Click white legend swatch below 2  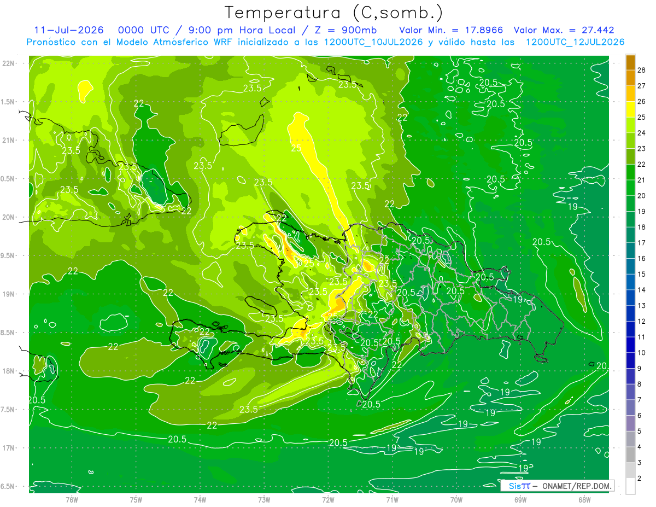(x=630, y=486)
